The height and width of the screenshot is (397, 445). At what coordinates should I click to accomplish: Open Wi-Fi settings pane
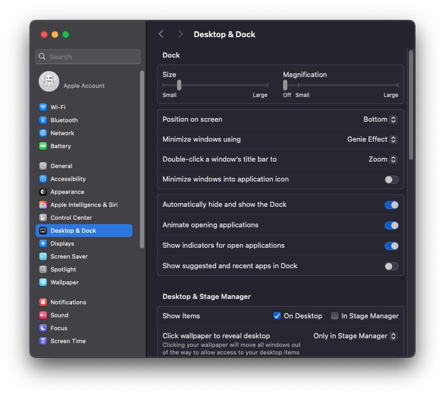84,107
